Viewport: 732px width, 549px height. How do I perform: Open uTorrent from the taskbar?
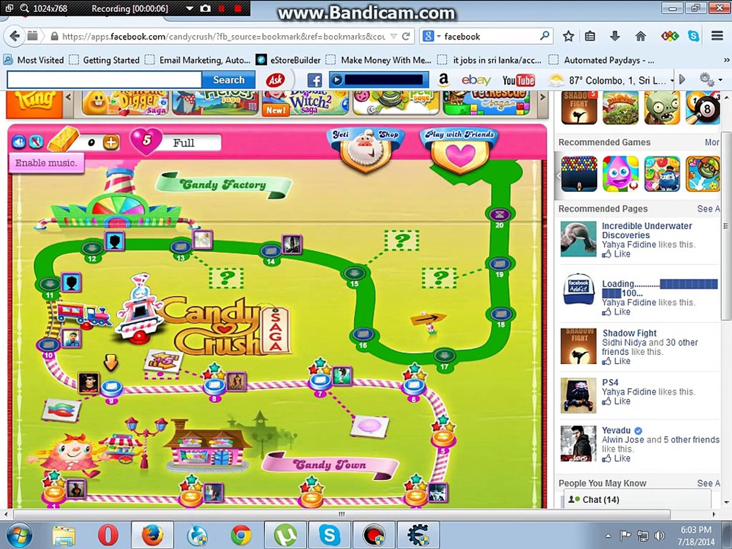point(285,535)
